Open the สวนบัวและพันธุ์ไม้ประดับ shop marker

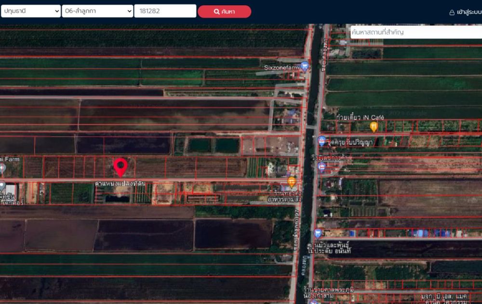(318, 233)
